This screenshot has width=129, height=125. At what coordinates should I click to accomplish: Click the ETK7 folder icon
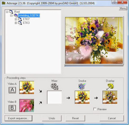20,19
